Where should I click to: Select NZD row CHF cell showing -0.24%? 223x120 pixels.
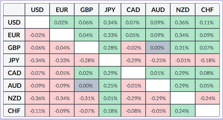click(x=208, y=98)
